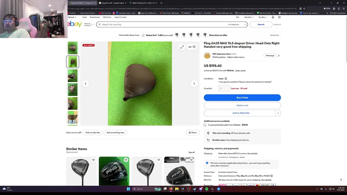Favorite the first Similar Items driver
Image resolution: width=347 pixels, height=195 pixels.
click(x=93, y=160)
